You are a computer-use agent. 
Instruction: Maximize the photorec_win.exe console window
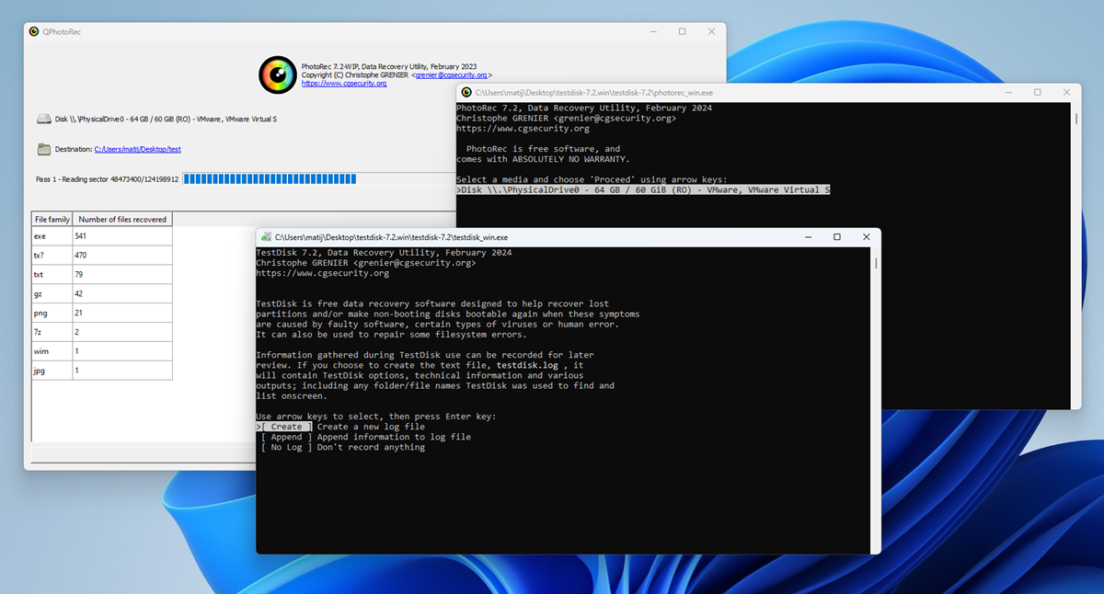(x=1037, y=93)
